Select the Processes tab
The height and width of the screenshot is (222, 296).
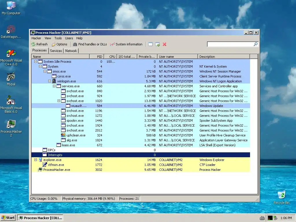click(x=39, y=50)
